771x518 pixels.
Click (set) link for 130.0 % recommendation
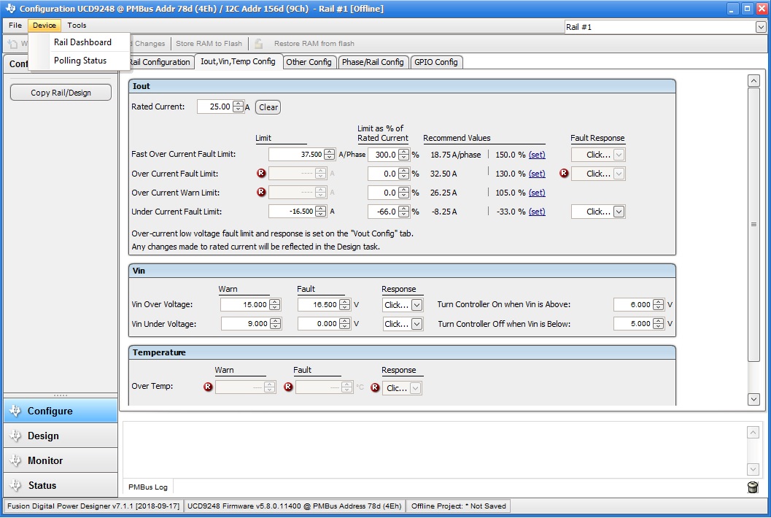pos(537,174)
